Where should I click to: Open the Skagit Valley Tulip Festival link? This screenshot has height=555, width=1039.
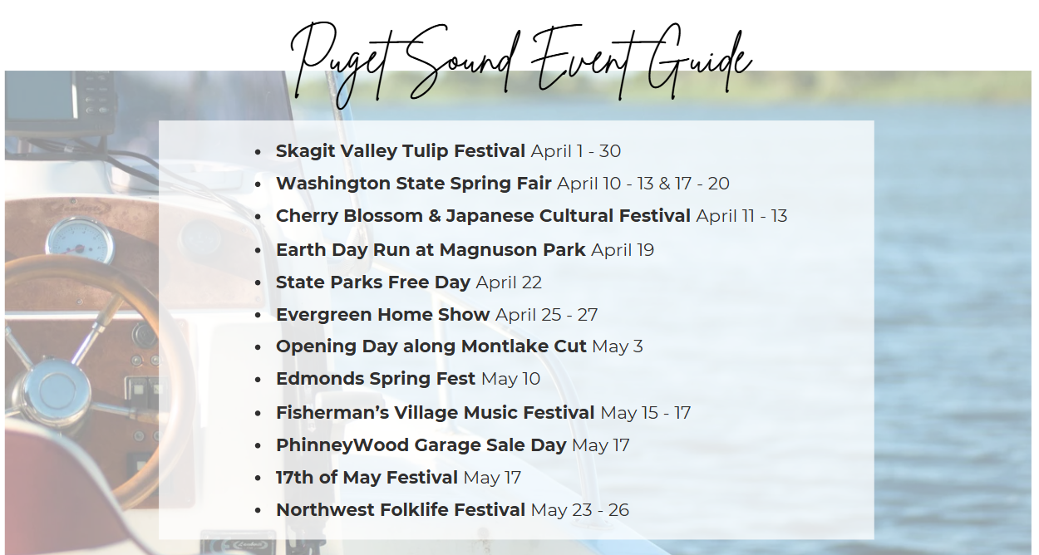(x=400, y=151)
